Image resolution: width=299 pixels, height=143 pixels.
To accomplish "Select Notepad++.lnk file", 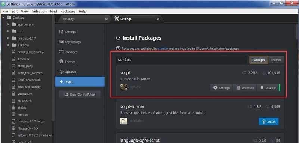I will (28, 128).
